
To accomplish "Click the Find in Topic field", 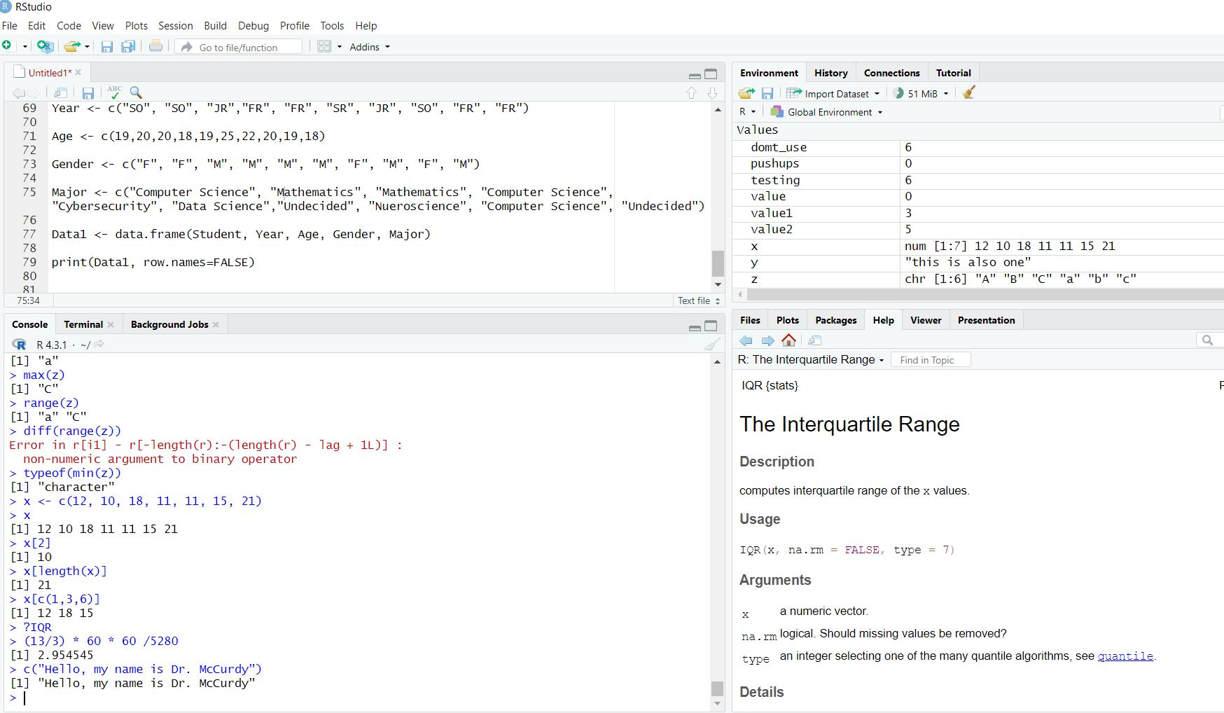I will pyautogui.click(x=931, y=360).
